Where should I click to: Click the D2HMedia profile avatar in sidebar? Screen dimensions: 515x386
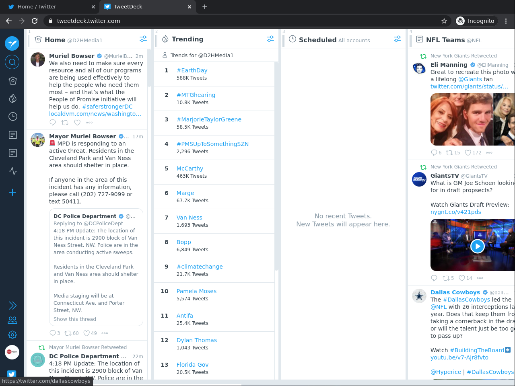coord(12,352)
